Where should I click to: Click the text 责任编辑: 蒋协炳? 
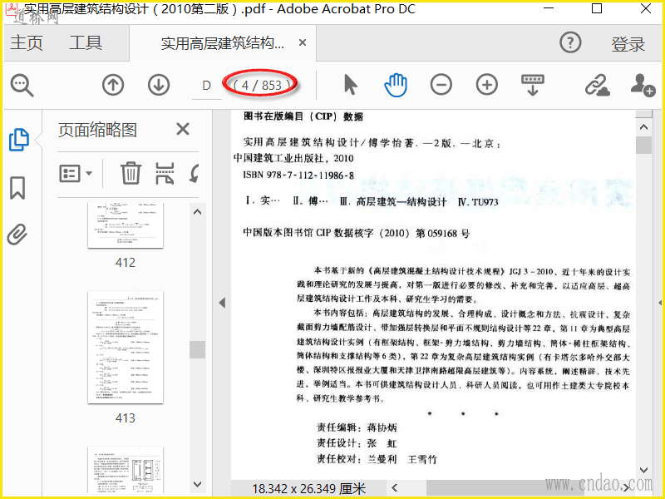click(x=357, y=427)
